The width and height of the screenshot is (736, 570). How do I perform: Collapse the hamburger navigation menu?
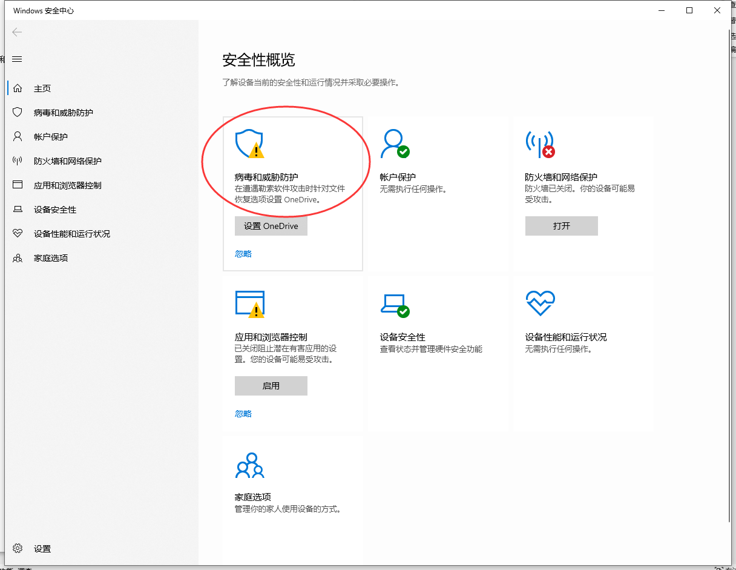[x=17, y=59]
